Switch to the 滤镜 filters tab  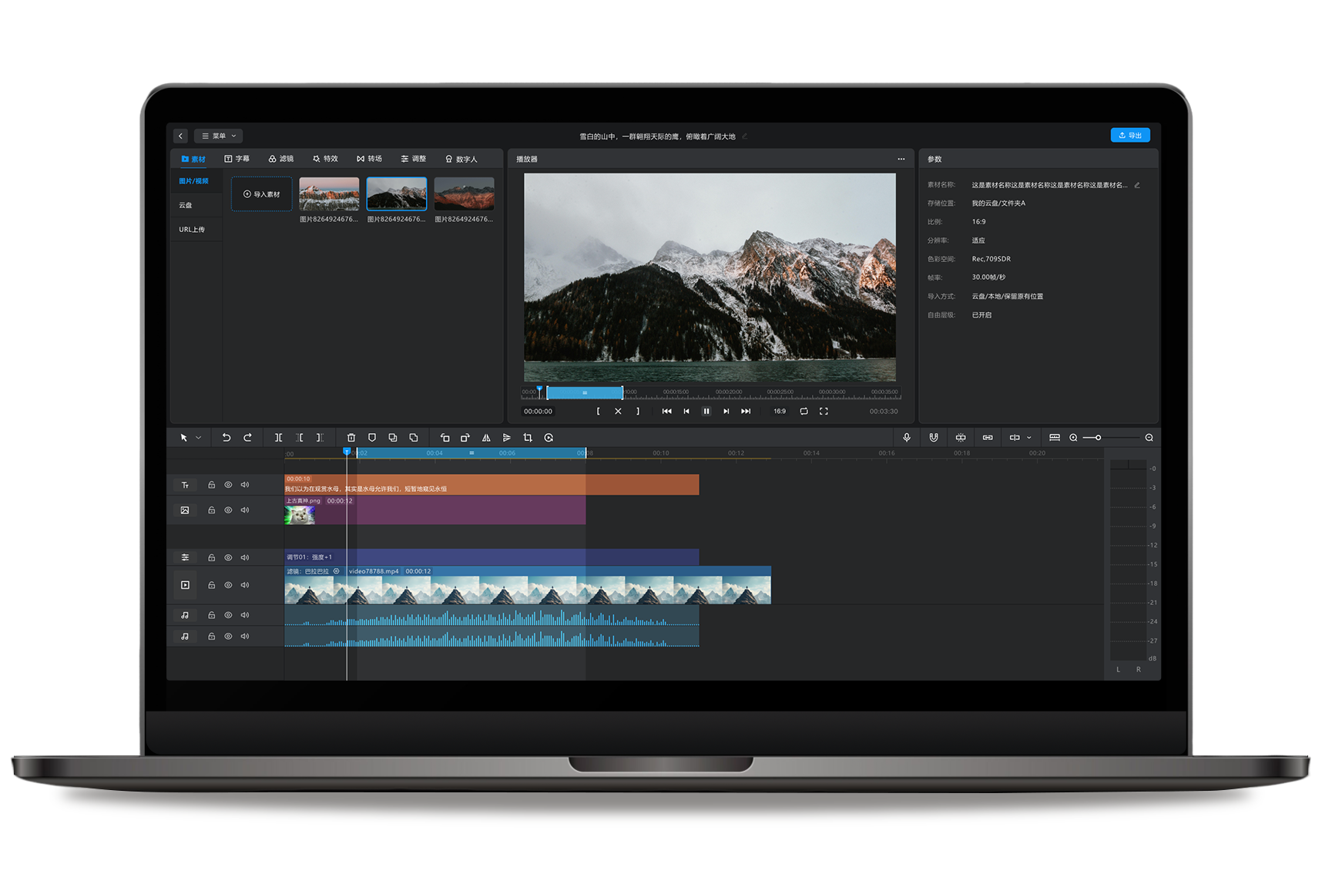(x=281, y=159)
